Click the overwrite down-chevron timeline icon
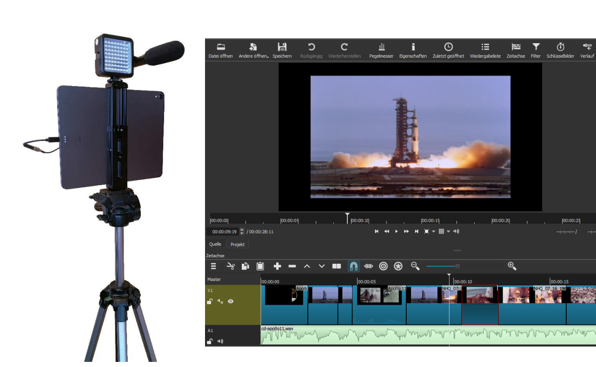The height and width of the screenshot is (367, 596). coord(322,266)
